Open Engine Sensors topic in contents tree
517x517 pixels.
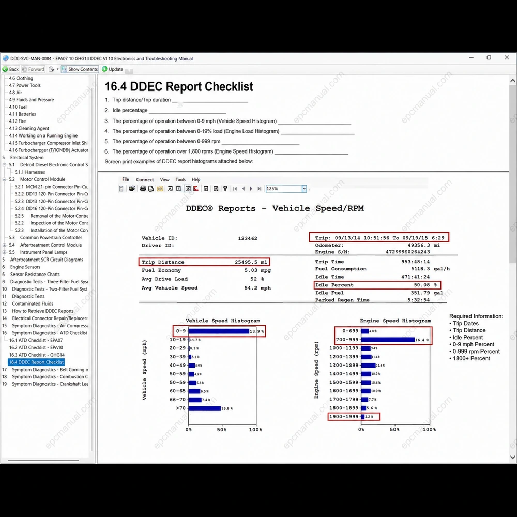(25, 267)
